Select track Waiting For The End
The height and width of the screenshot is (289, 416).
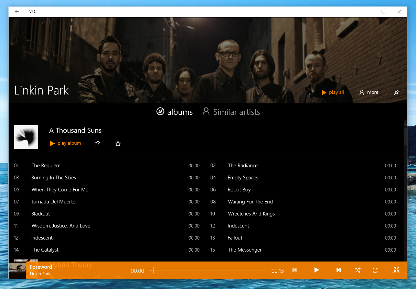tap(250, 202)
